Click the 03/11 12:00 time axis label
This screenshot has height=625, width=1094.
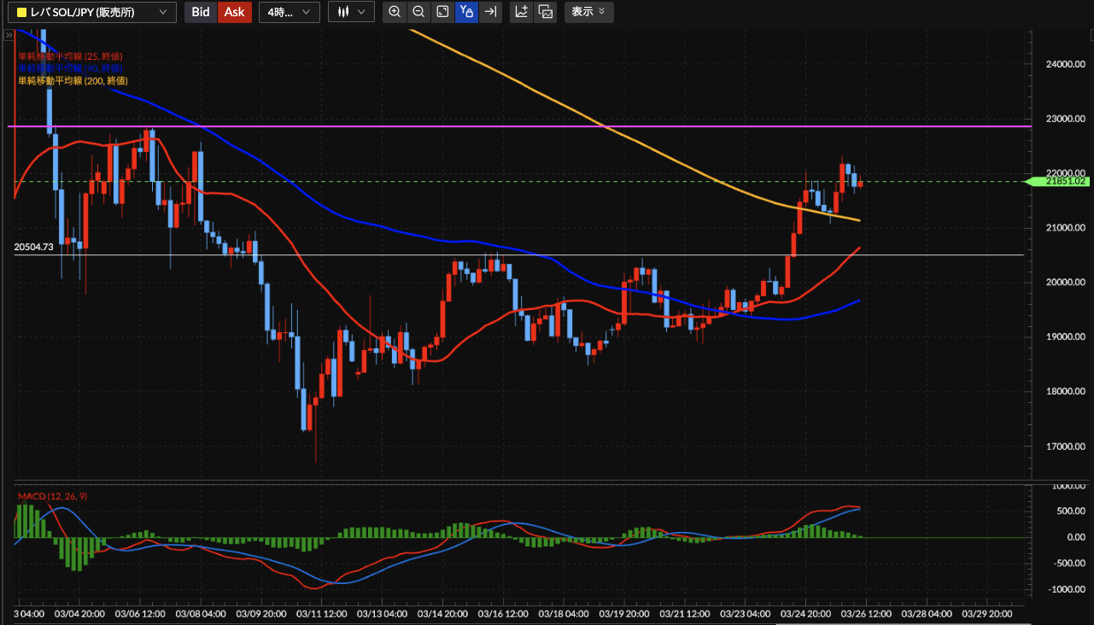point(321,614)
